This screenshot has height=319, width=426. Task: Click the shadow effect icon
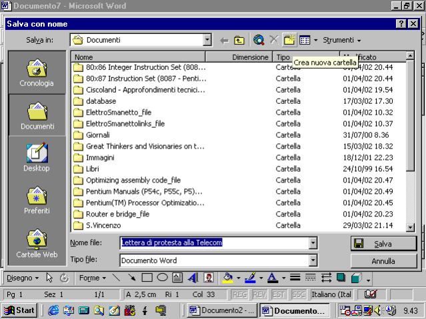click(341, 278)
